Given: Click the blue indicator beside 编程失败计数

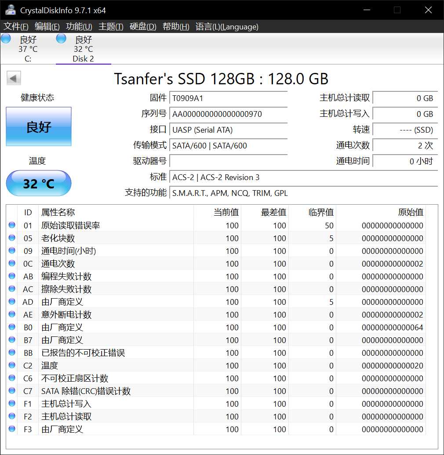Looking at the screenshot, I should (11, 276).
